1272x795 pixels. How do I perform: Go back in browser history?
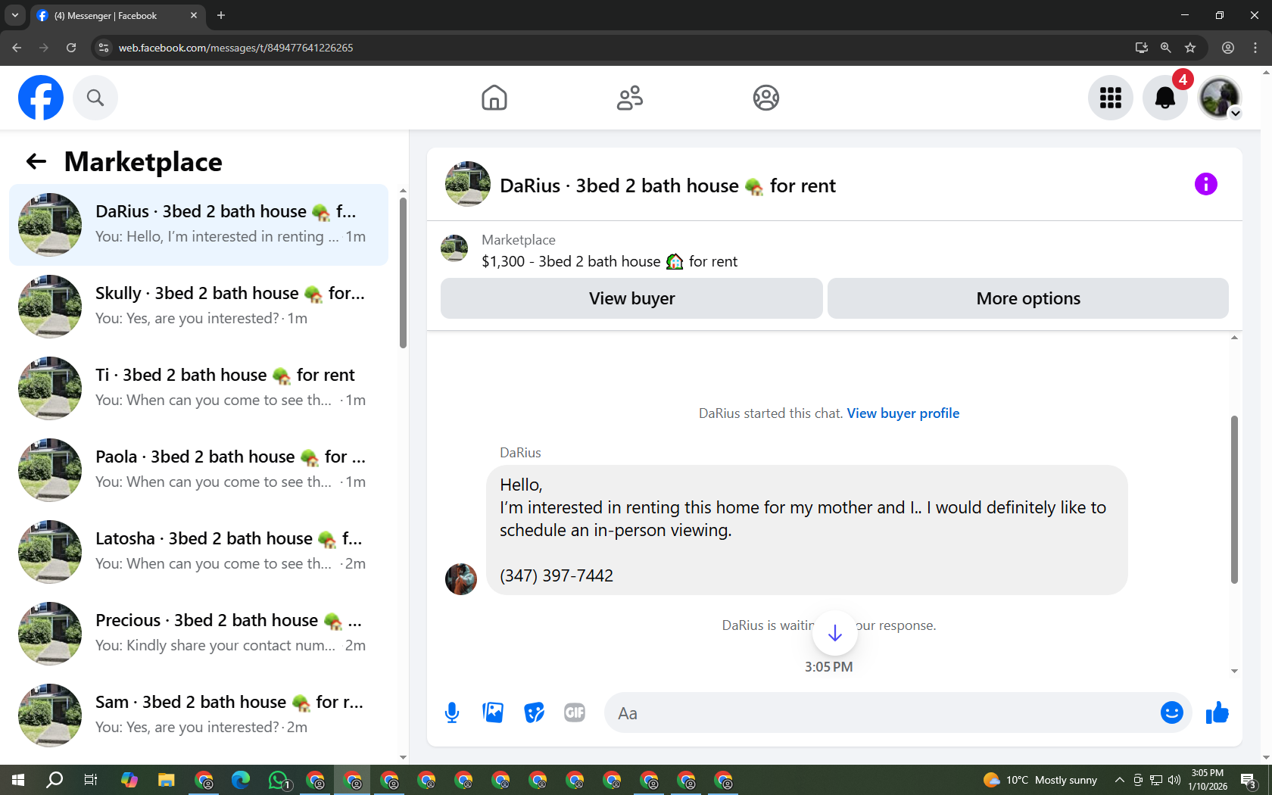tap(17, 48)
